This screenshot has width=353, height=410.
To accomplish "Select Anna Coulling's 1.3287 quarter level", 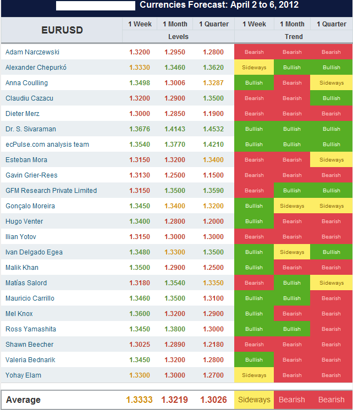I will 213,83.
